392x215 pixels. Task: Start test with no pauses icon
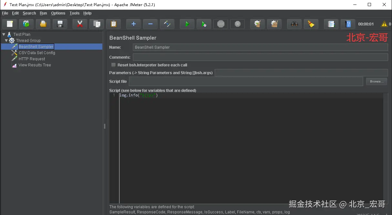(x=204, y=24)
